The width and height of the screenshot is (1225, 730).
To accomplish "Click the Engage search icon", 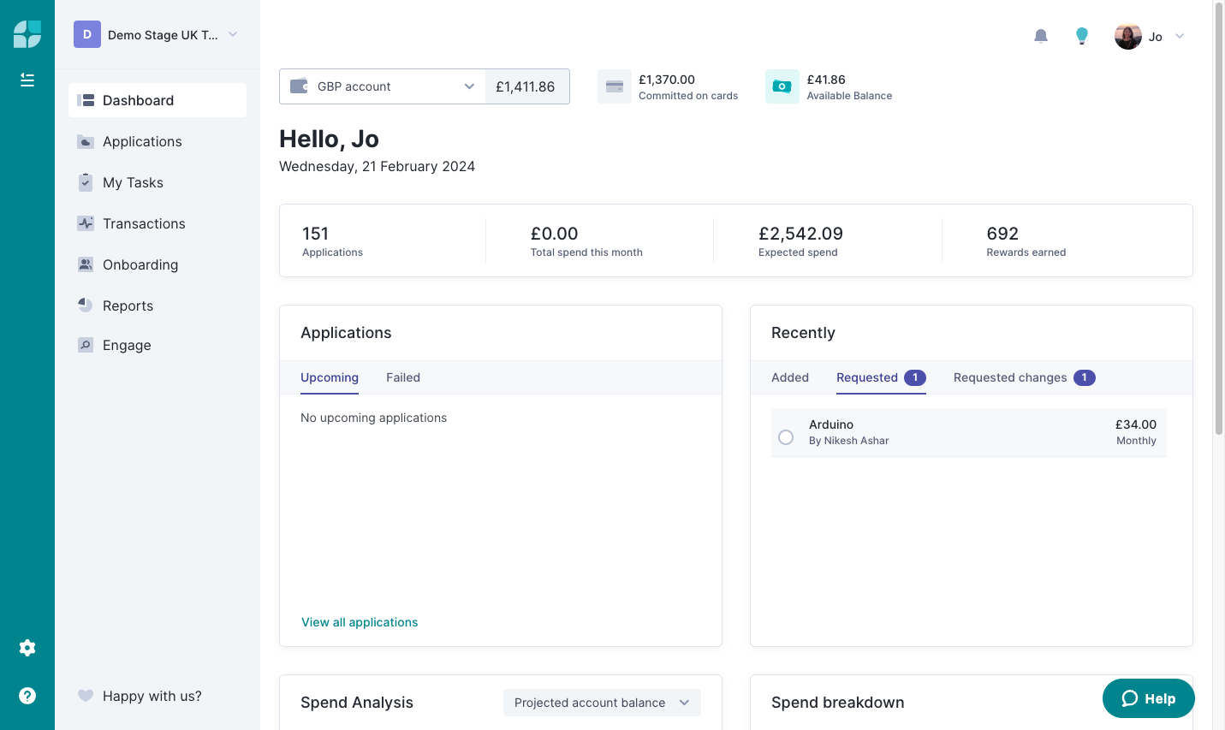I will (x=86, y=345).
